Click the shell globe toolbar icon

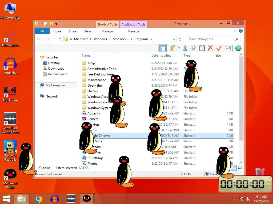coord(238,48)
